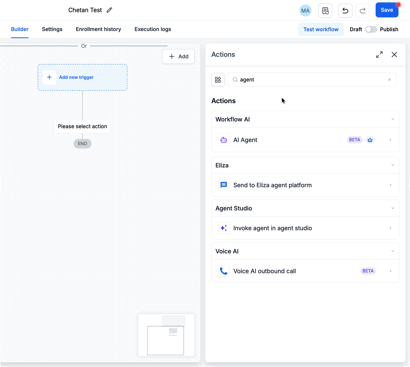Expand the Actions panel to fullscreen
Image resolution: width=410 pixels, height=367 pixels.
tap(379, 55)
